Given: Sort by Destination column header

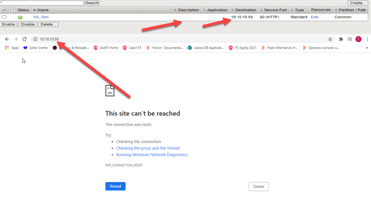Looking at the screenshot, I should coord(244,10).
